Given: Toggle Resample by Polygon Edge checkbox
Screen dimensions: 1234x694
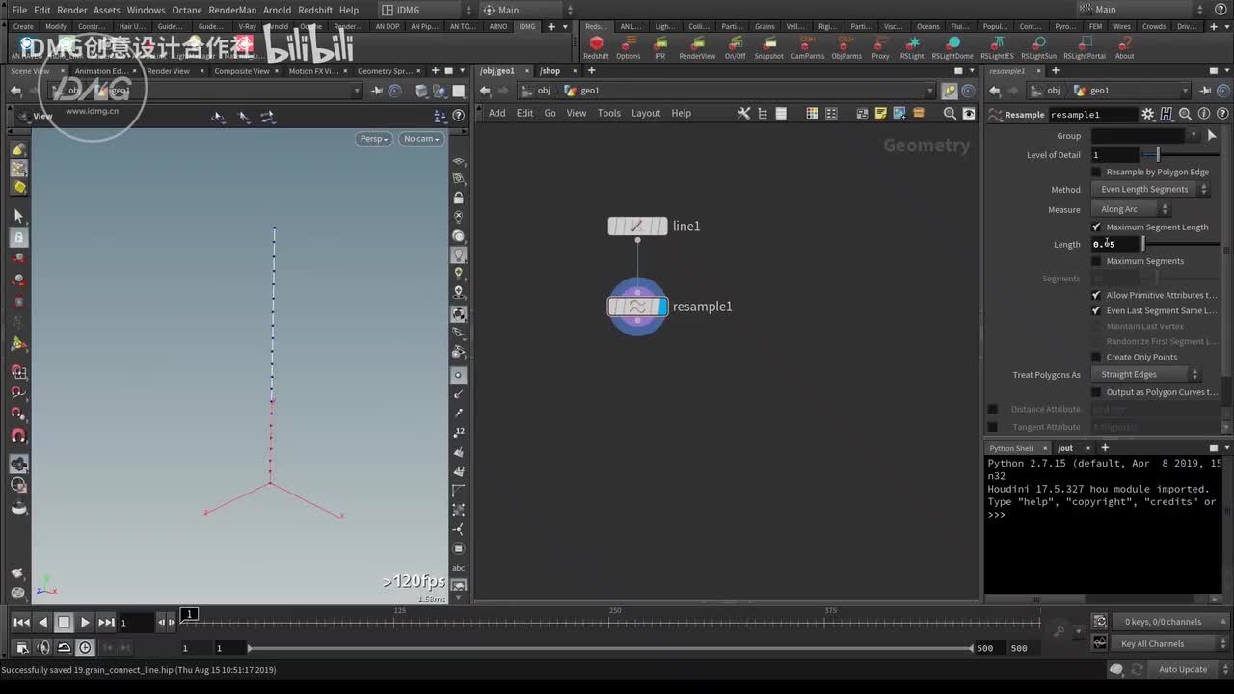Looking at the screenshot, I should [x=1096, y=173].
